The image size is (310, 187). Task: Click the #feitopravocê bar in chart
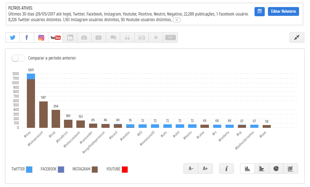[x=43, y=114]
